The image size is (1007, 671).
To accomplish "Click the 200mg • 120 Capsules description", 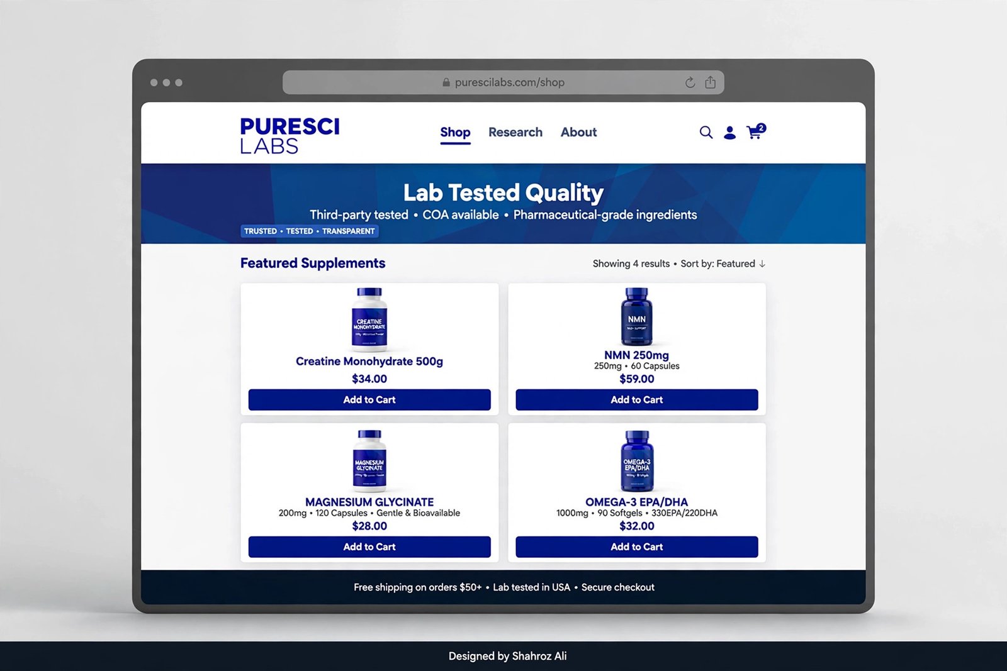I will click(369, 513).
